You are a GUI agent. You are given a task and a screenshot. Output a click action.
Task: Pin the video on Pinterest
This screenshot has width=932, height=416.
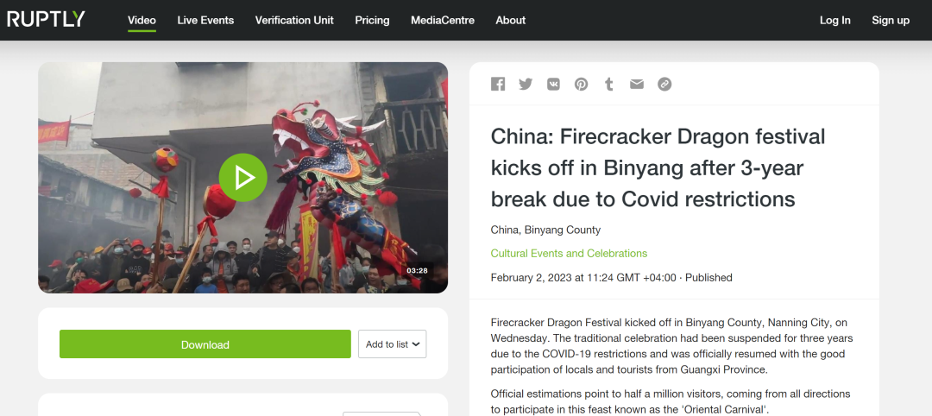pyautogui.click(x=582, y=84)
